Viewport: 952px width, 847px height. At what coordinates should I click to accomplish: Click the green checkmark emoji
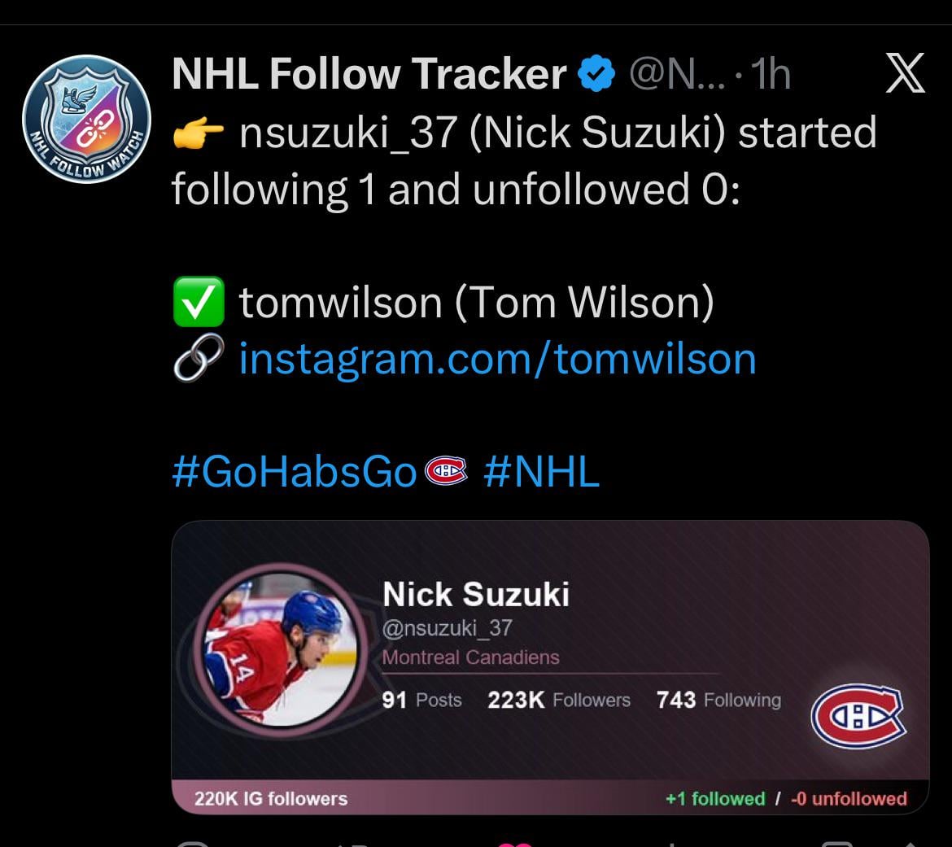(x=199, y=303)
